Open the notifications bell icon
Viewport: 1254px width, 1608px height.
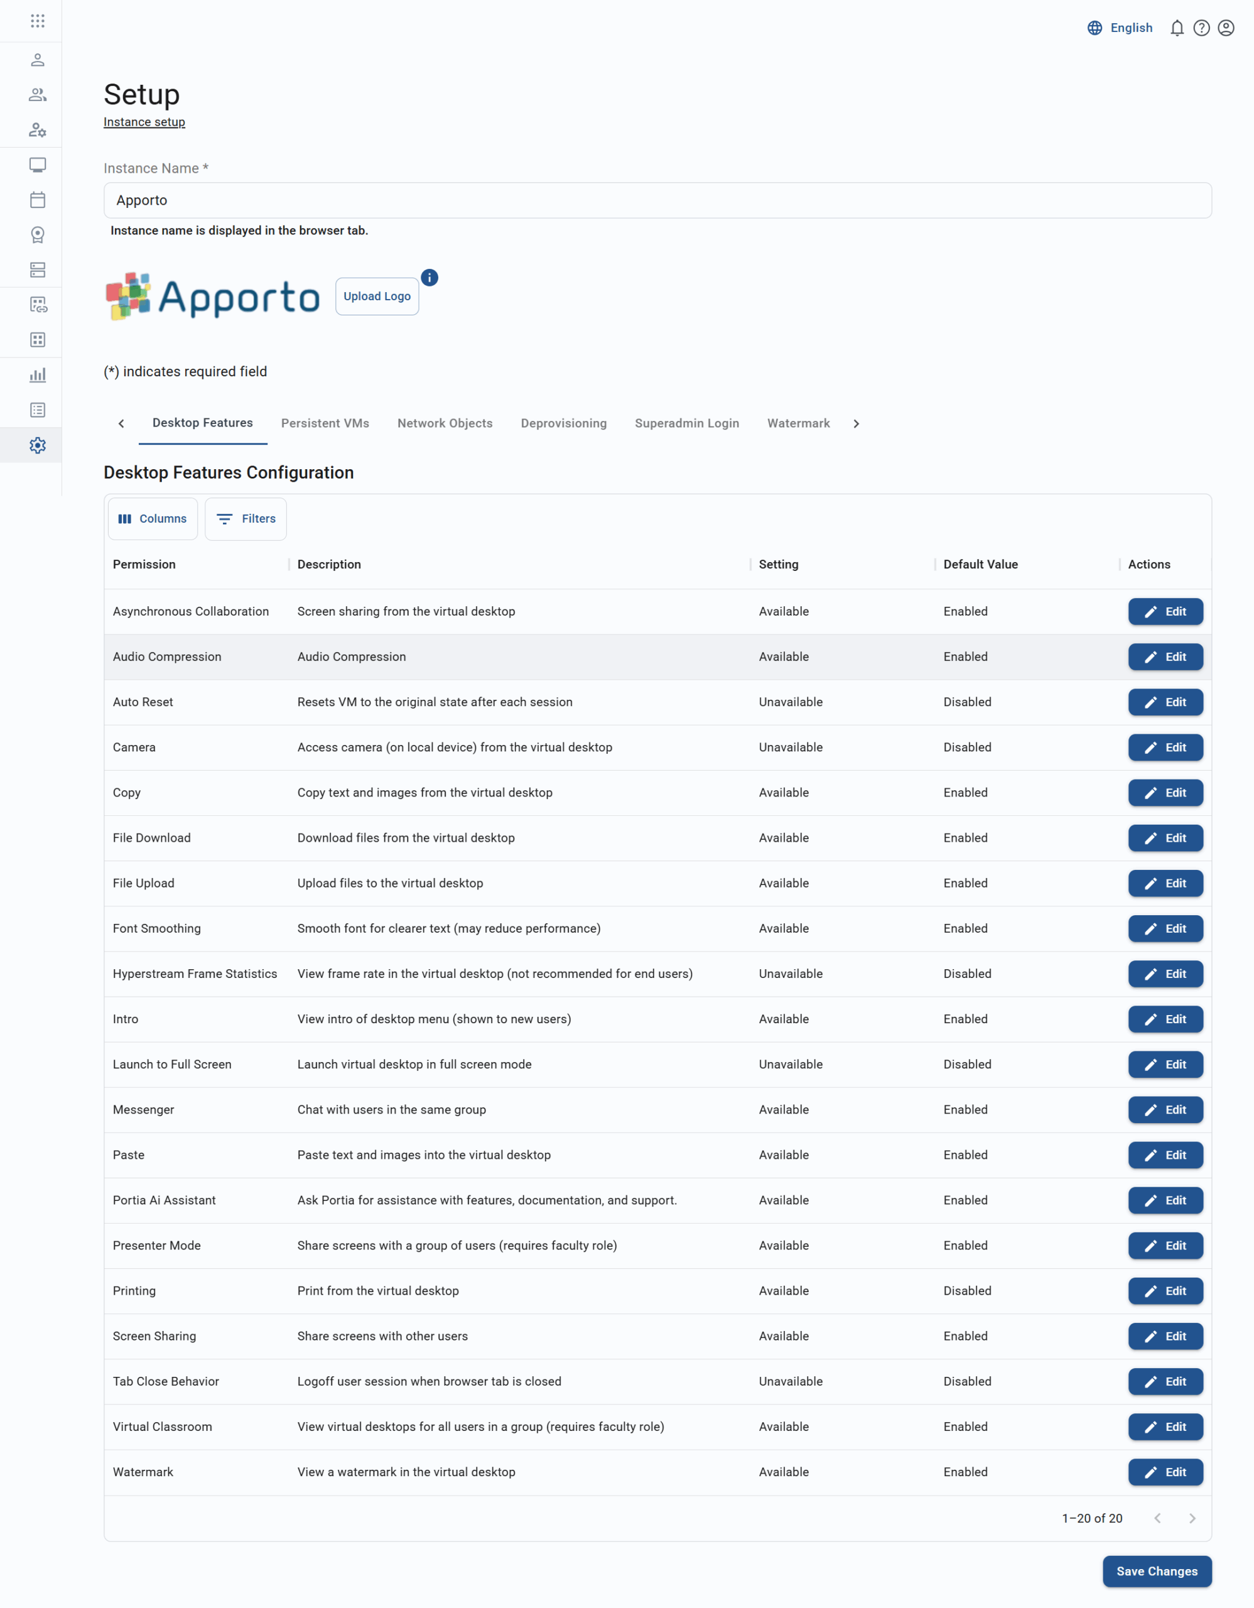(1177, 28)
